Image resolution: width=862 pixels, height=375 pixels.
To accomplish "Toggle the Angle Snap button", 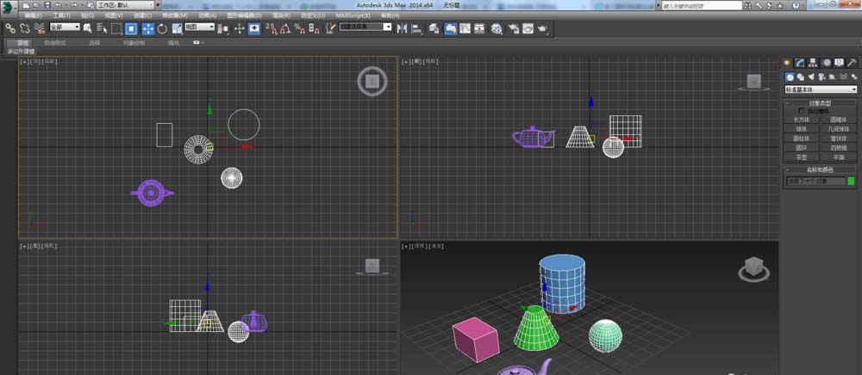I will coord(284,28).
